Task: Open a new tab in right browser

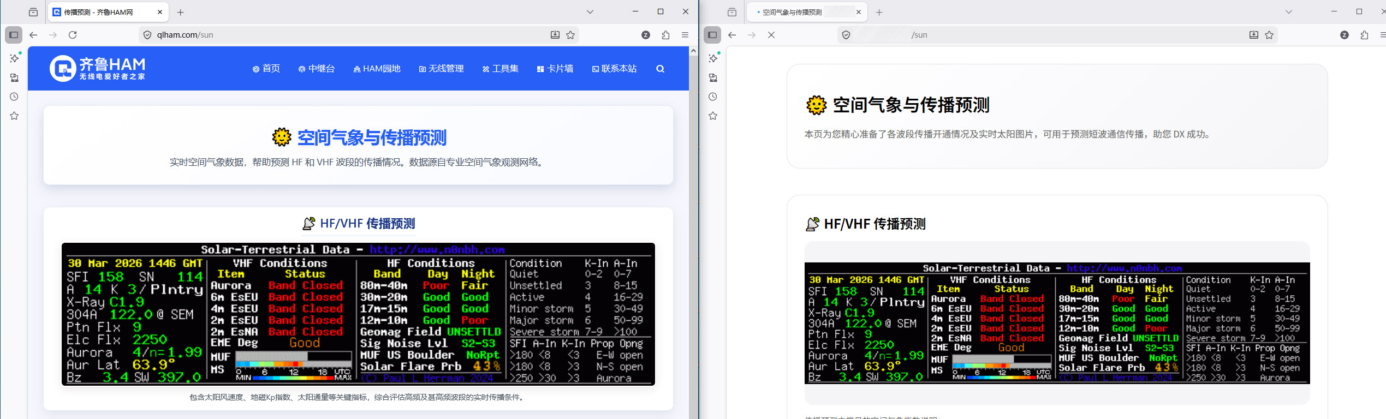Action: (879, 12)
